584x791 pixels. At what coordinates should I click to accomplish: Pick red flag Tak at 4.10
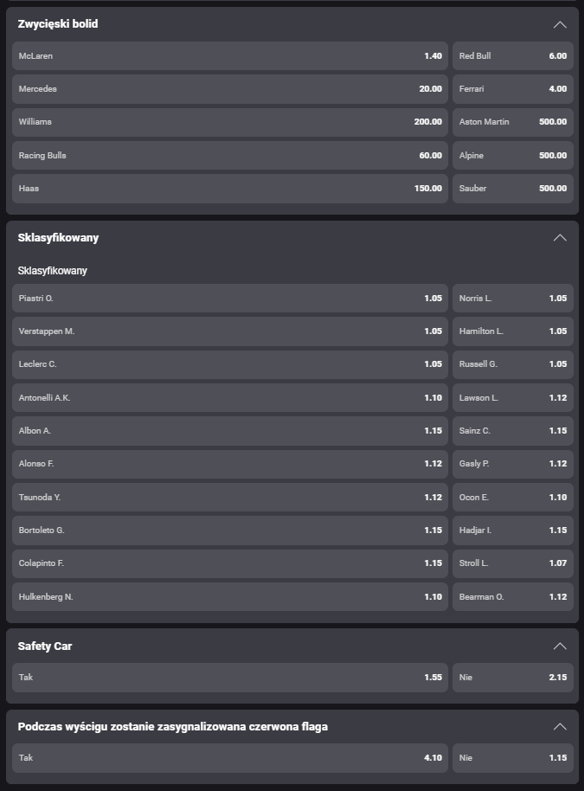click(x=230, y=758)
